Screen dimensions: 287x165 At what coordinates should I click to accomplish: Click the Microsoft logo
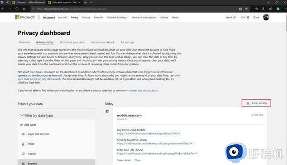(25, 17)
